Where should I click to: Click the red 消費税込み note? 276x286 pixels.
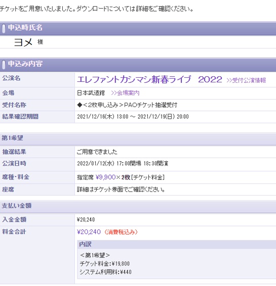pyautogui.click(x=121, y=232)
